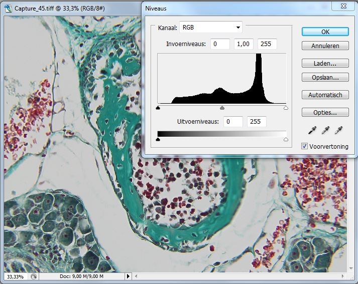Click OK to apply levels

pos(325,31)
